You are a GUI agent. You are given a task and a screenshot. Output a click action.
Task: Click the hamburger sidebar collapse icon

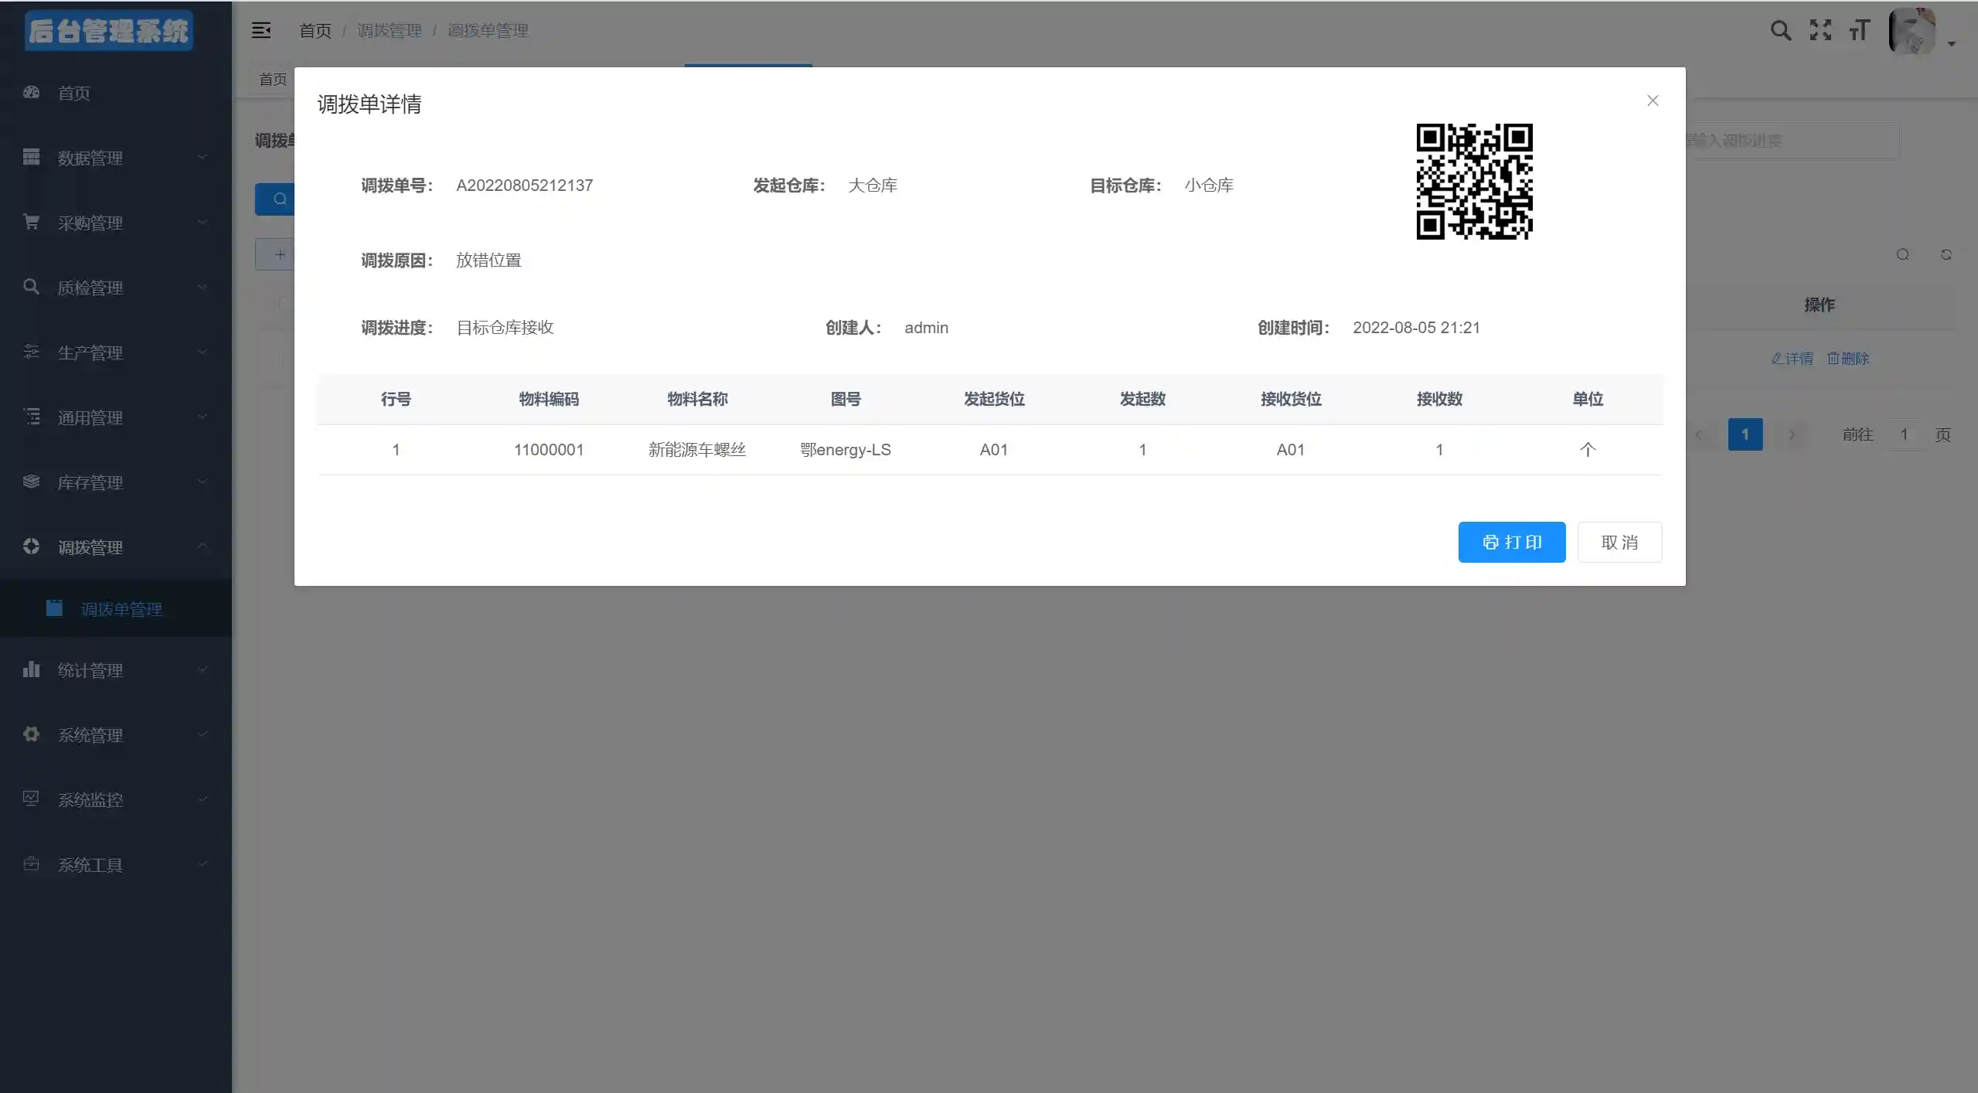261,30
